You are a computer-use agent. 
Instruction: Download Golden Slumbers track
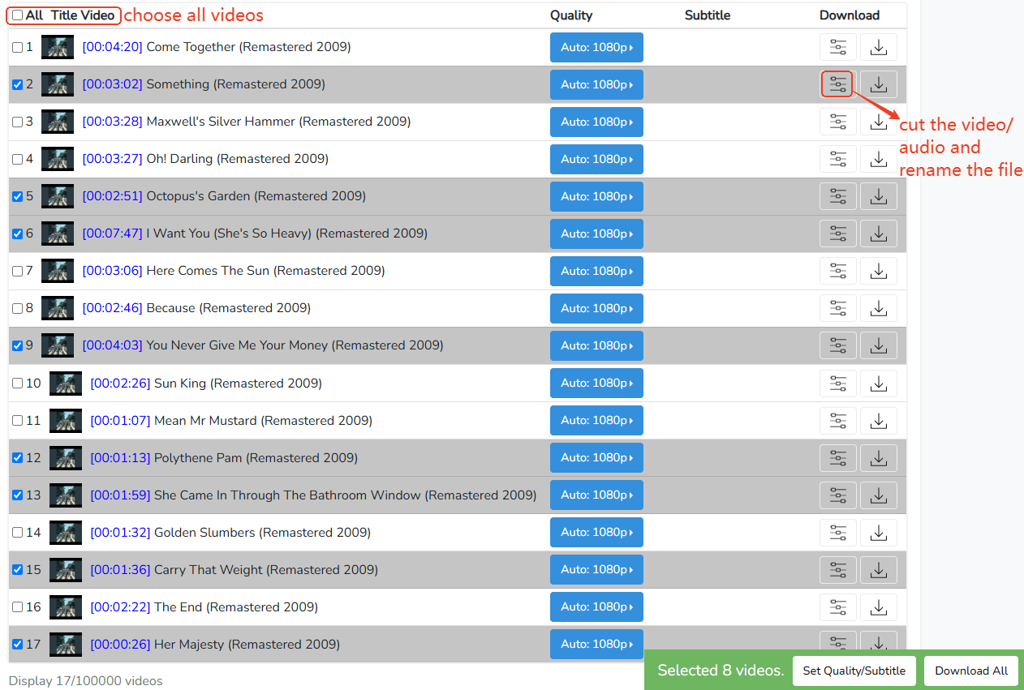[x=878, y=533]
